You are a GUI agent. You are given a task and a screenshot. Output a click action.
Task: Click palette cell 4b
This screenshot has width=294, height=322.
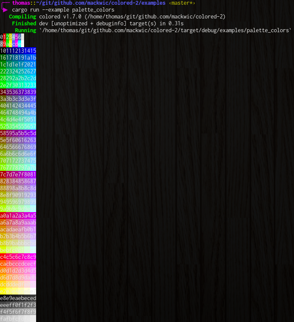33,113
